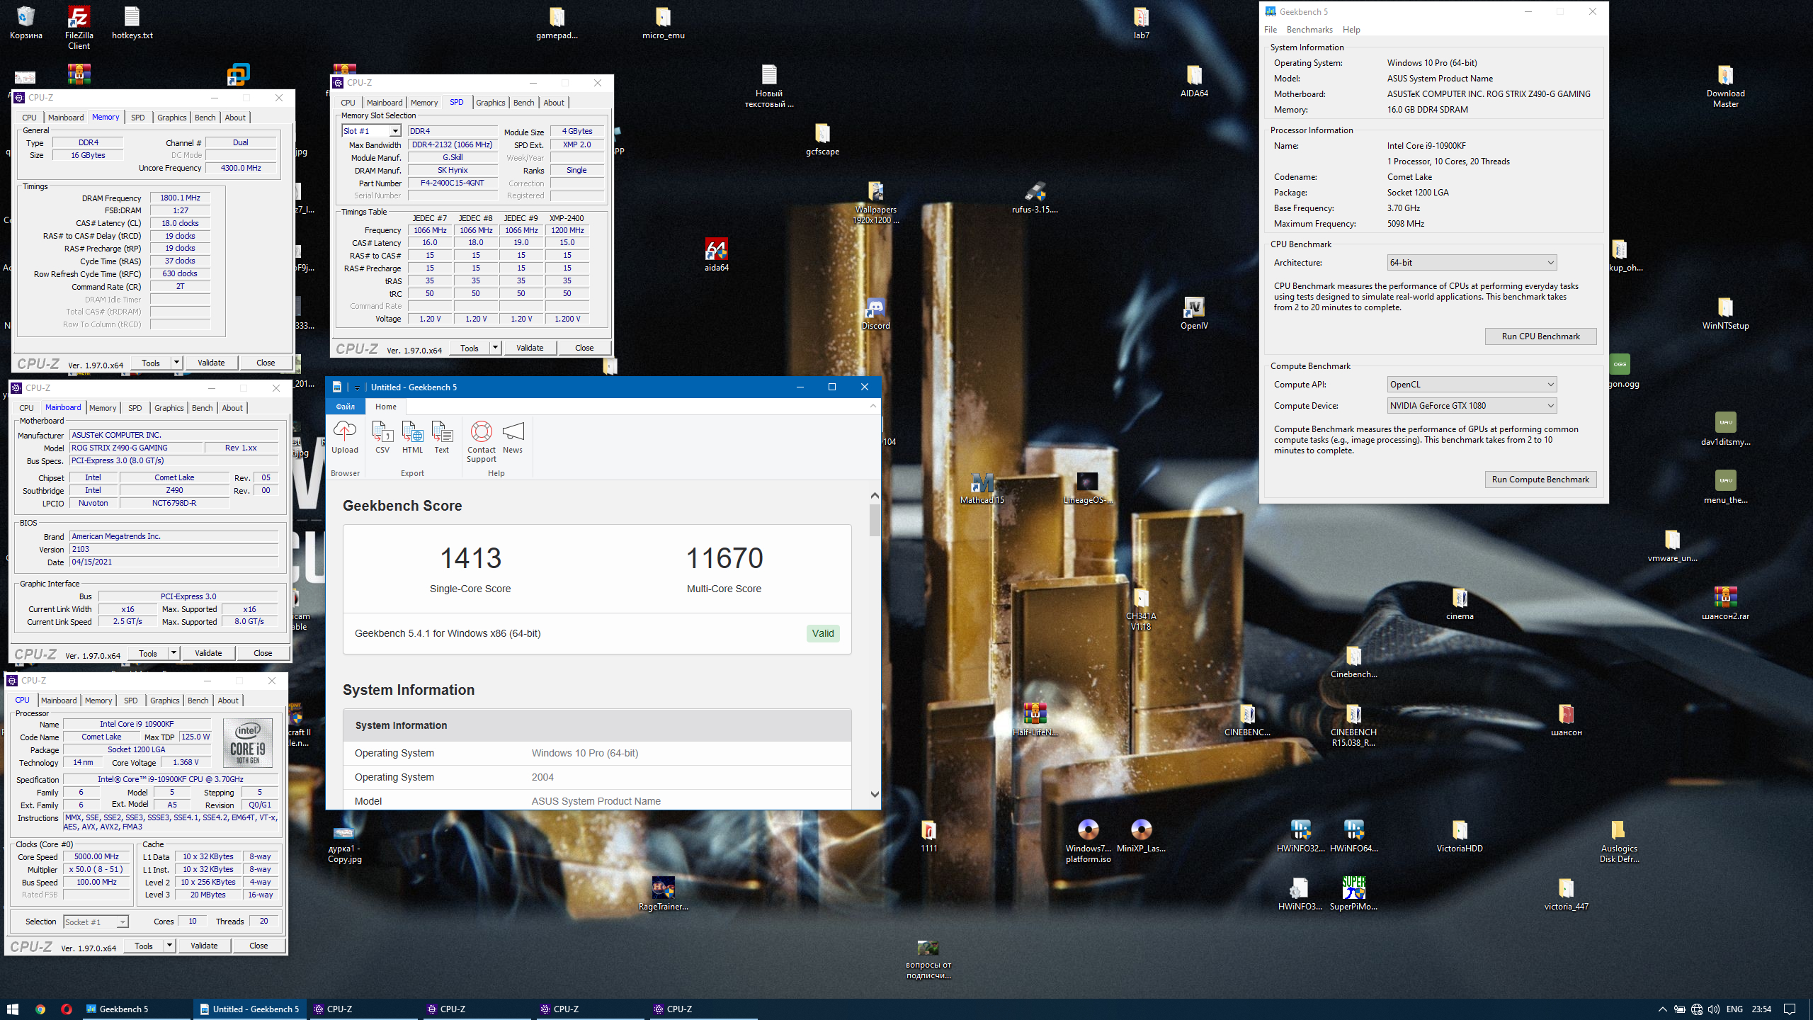
Task: Show hidden system tray icons
Action: click(x=1663, y=1009)
